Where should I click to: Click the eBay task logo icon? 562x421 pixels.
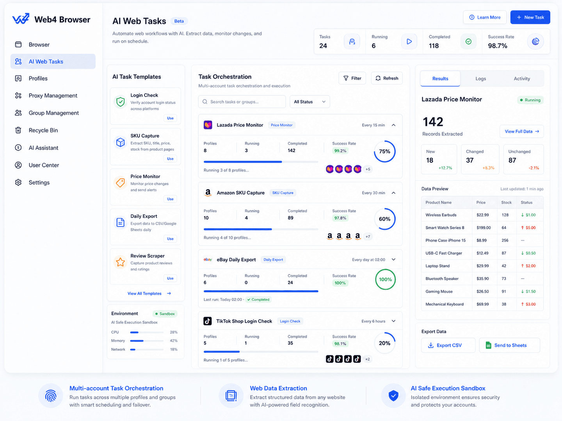208,260
